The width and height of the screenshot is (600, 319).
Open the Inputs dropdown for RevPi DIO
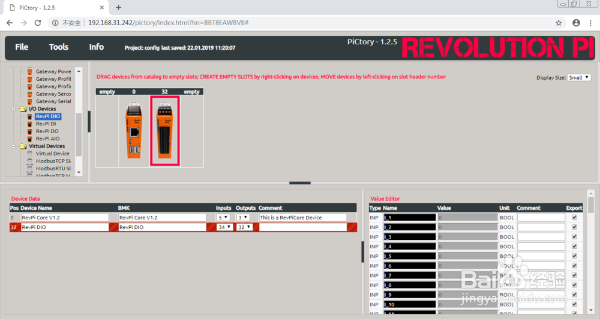pos(224,227)
